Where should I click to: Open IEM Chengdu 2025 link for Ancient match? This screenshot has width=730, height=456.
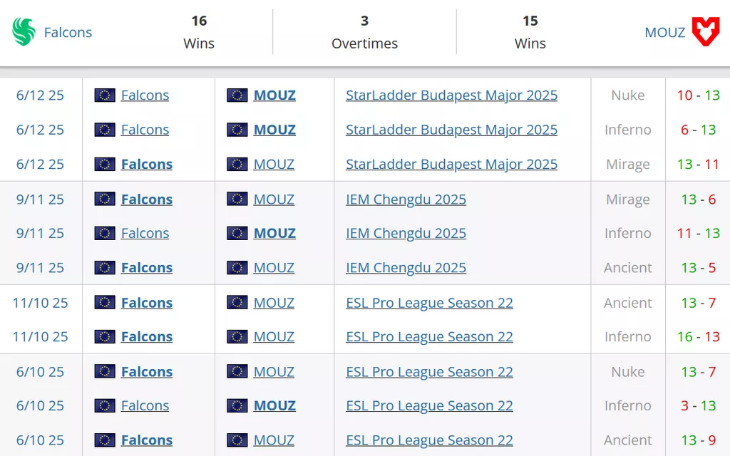406,268
